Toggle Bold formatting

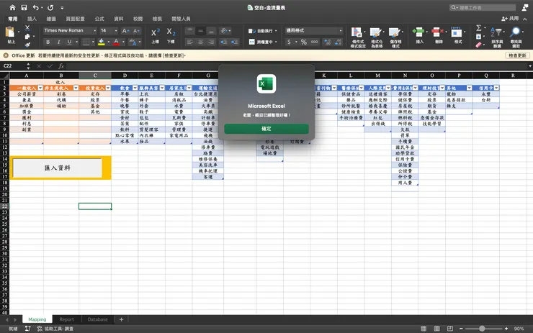(x=47, y=42)
